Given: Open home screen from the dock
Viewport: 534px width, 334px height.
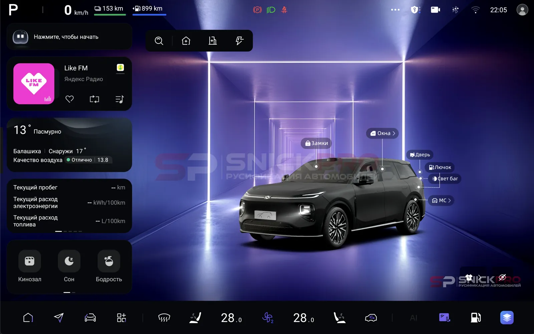Looking at the screenshot, I should (x=28, y=318).
